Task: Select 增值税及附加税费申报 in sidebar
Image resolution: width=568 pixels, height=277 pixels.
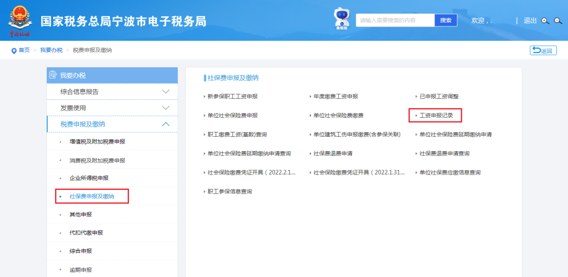Action: coord(97,142)
